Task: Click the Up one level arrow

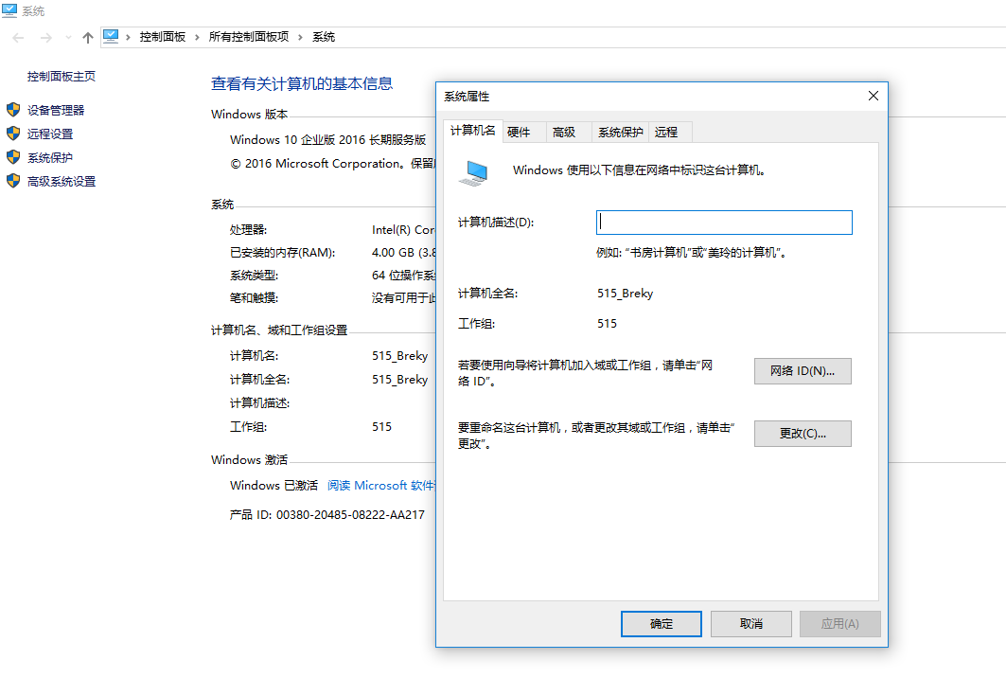Action: 88,38
